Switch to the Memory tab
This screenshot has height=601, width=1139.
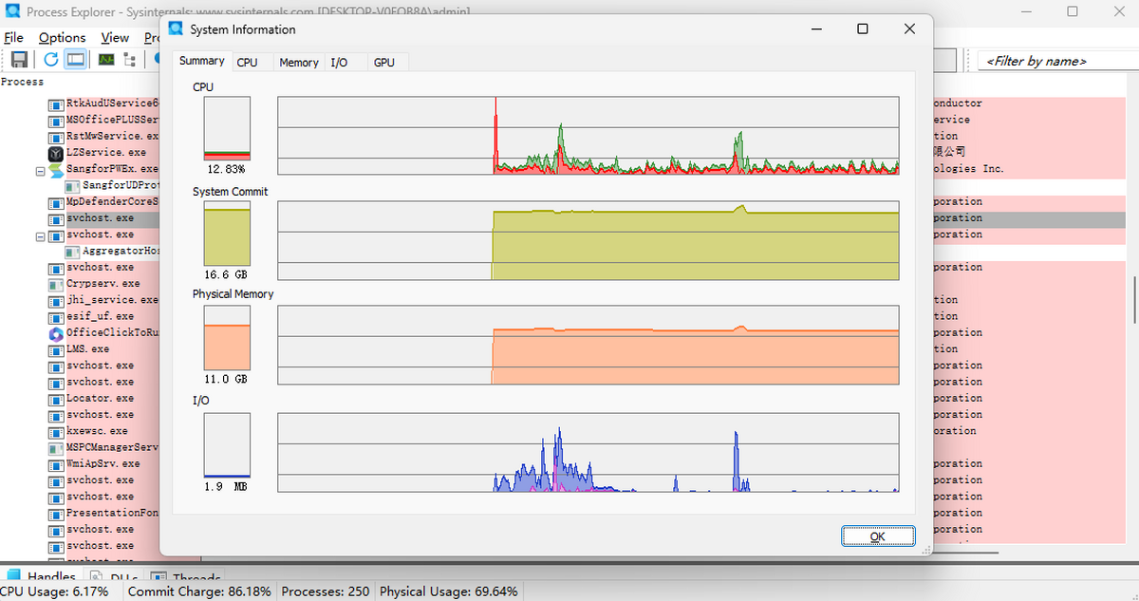click(x=299, y=63)
